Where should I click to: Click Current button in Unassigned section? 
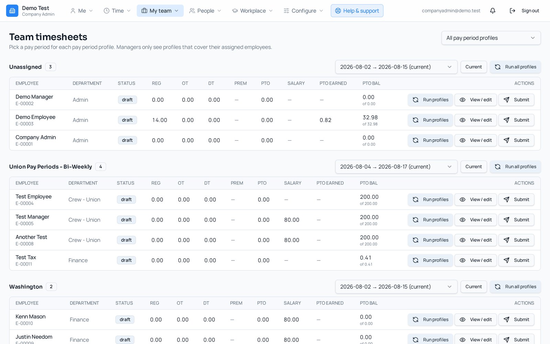pyautogui.click(x=474, y=67)
